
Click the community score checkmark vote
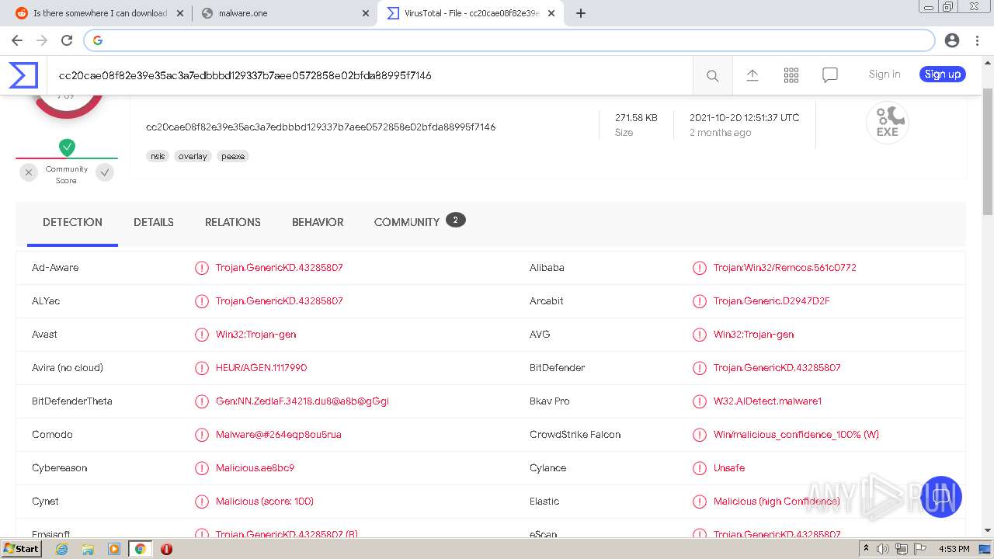pyautogui.click(x=105, y=173)
